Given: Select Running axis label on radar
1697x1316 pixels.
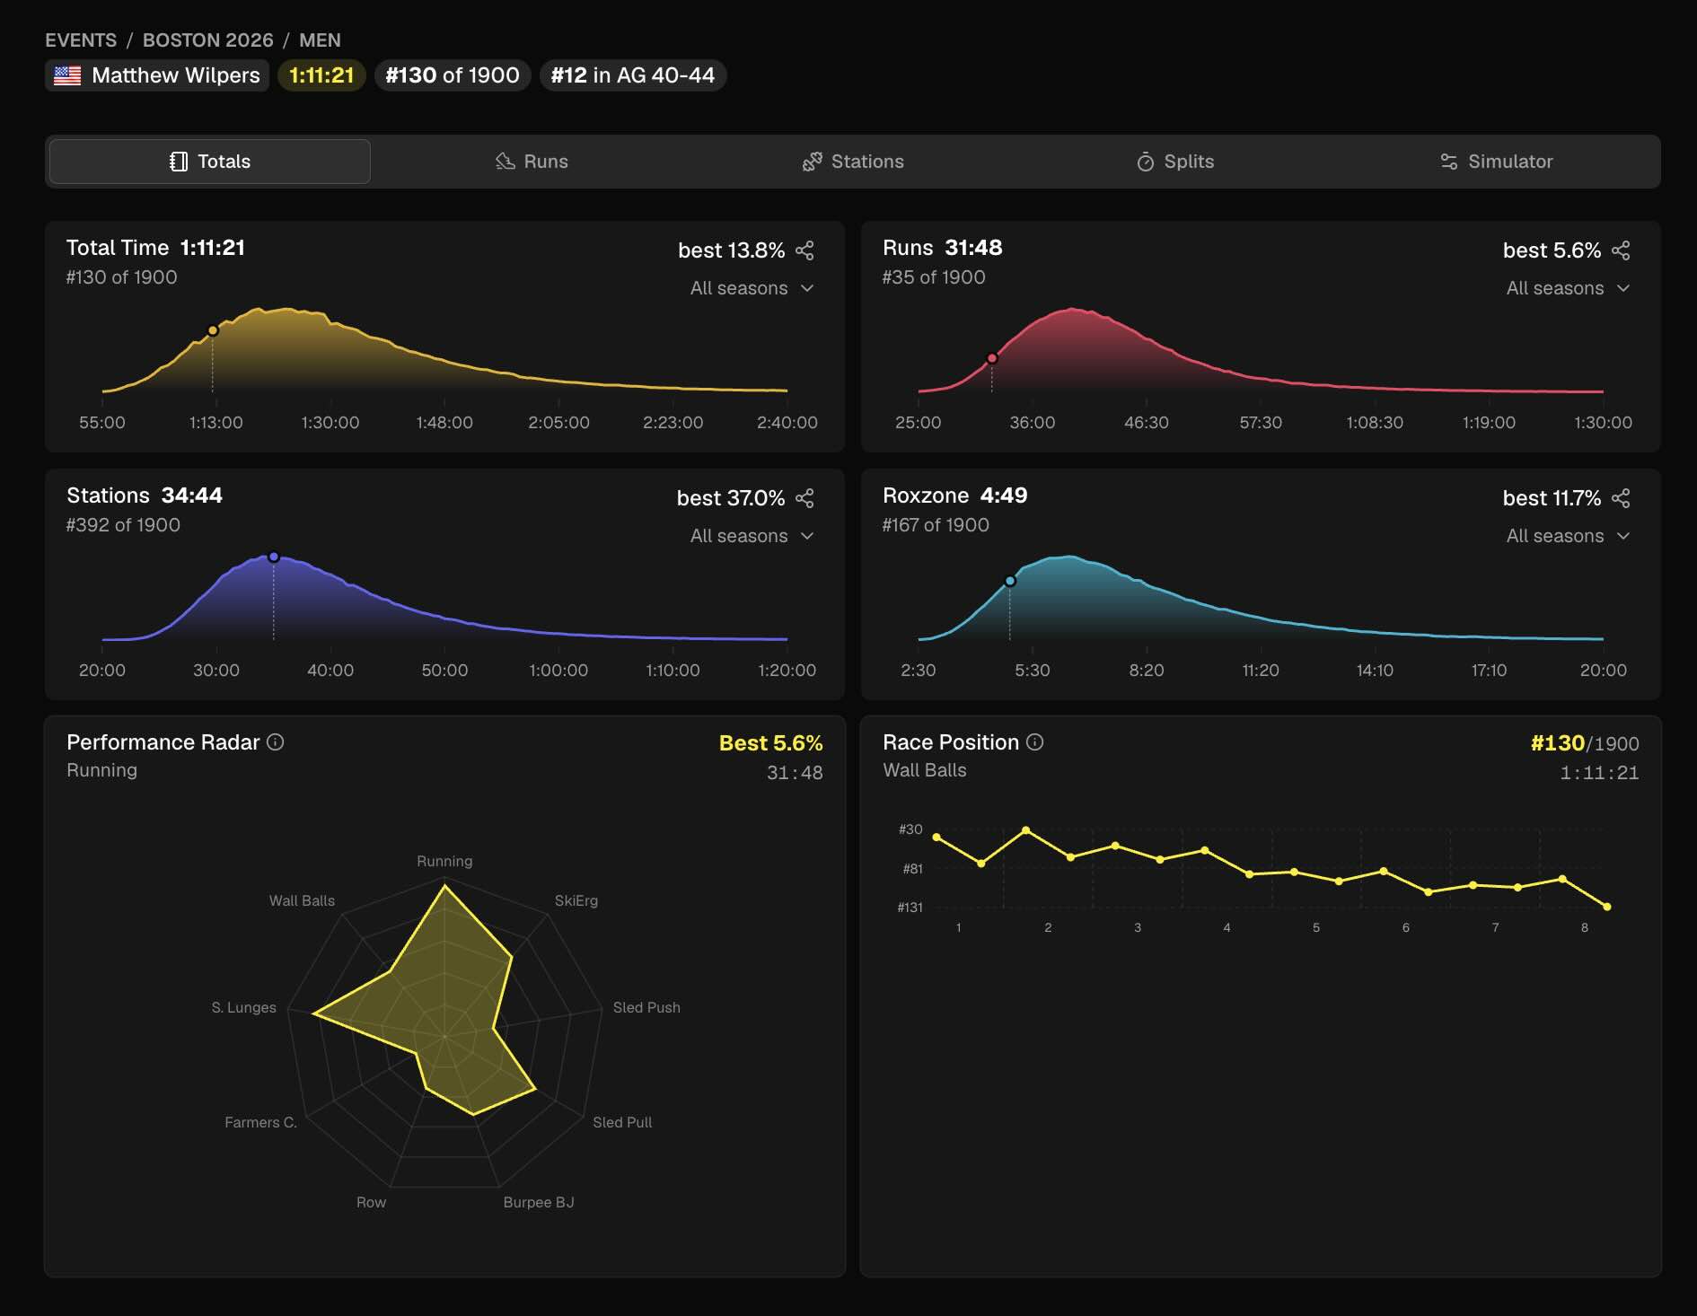Looking at the screenshot, I should [444, 861].
